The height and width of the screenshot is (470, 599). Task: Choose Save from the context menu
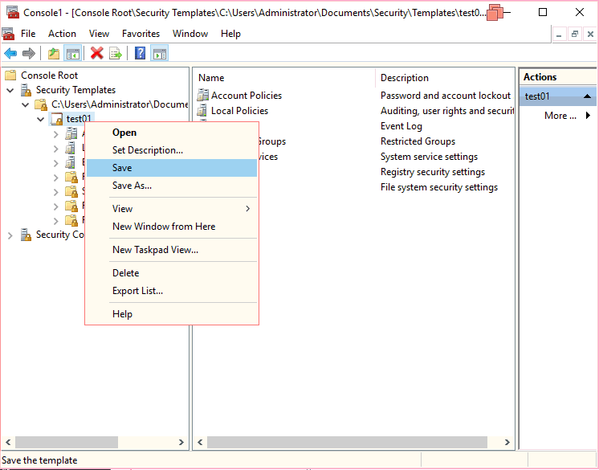click(122, 168)
